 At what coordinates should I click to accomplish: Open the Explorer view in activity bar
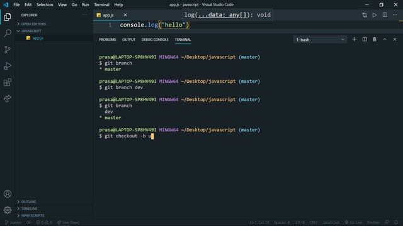coord(8,17)
